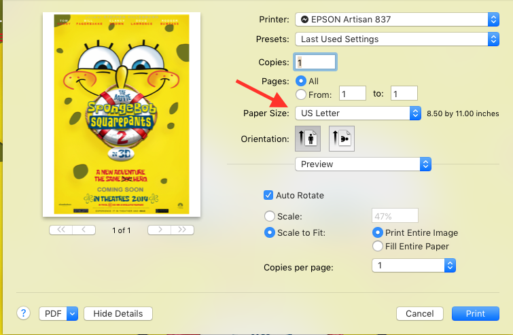Click the Scale percentage field 47%

click(395, 215)
